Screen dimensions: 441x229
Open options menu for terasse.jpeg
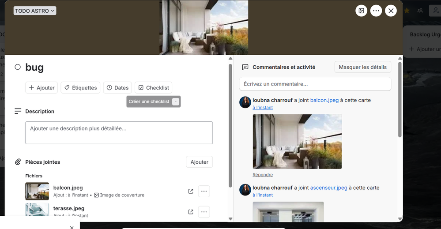204,212
